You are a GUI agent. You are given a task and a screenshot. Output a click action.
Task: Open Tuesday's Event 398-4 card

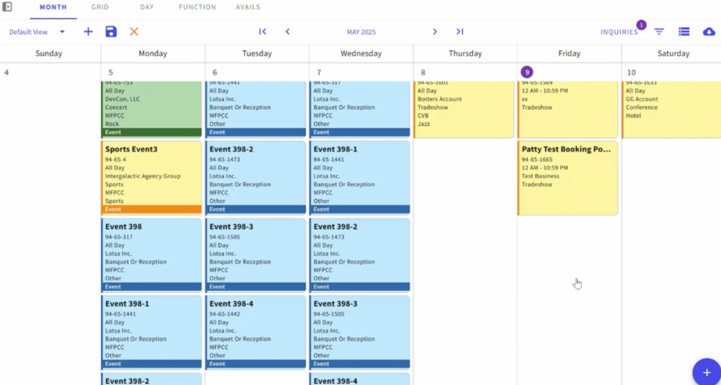[256, 332]
